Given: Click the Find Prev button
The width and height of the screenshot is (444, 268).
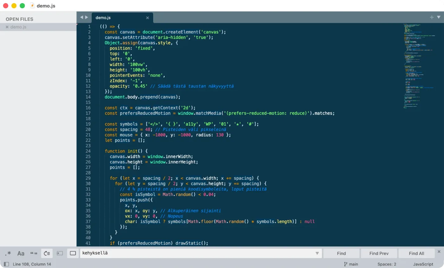Looking at the screenshot, I should [x=379, y=253].
